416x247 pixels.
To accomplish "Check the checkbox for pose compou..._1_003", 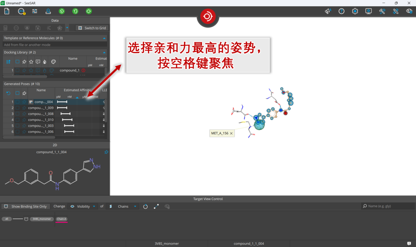I will coord(17,126).
